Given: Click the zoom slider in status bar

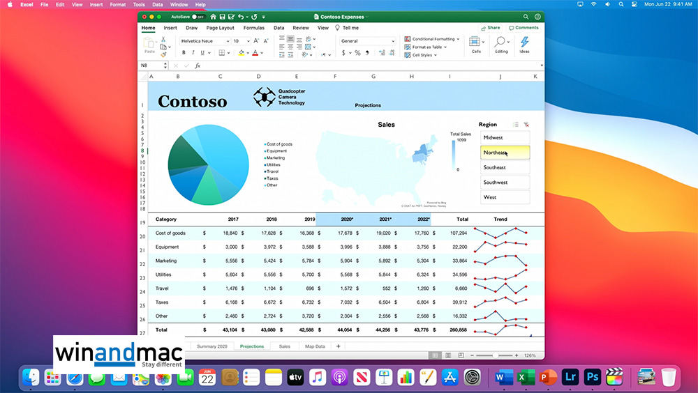Looking at the screenshot, I should [x=493, y=355].
